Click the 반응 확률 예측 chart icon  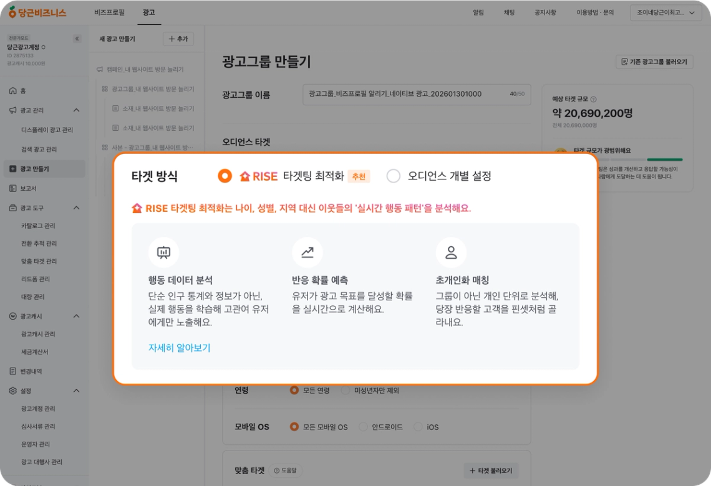pos(307,252)
